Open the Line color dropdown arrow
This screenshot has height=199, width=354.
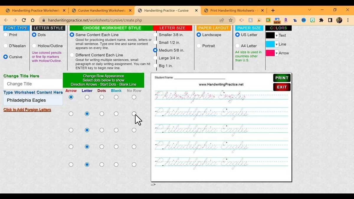tap(276, 44)
